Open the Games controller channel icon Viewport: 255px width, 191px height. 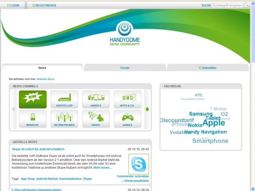click(127, 117)
